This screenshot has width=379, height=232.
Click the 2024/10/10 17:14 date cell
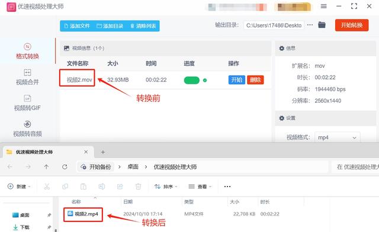click(x=143, y=214)
